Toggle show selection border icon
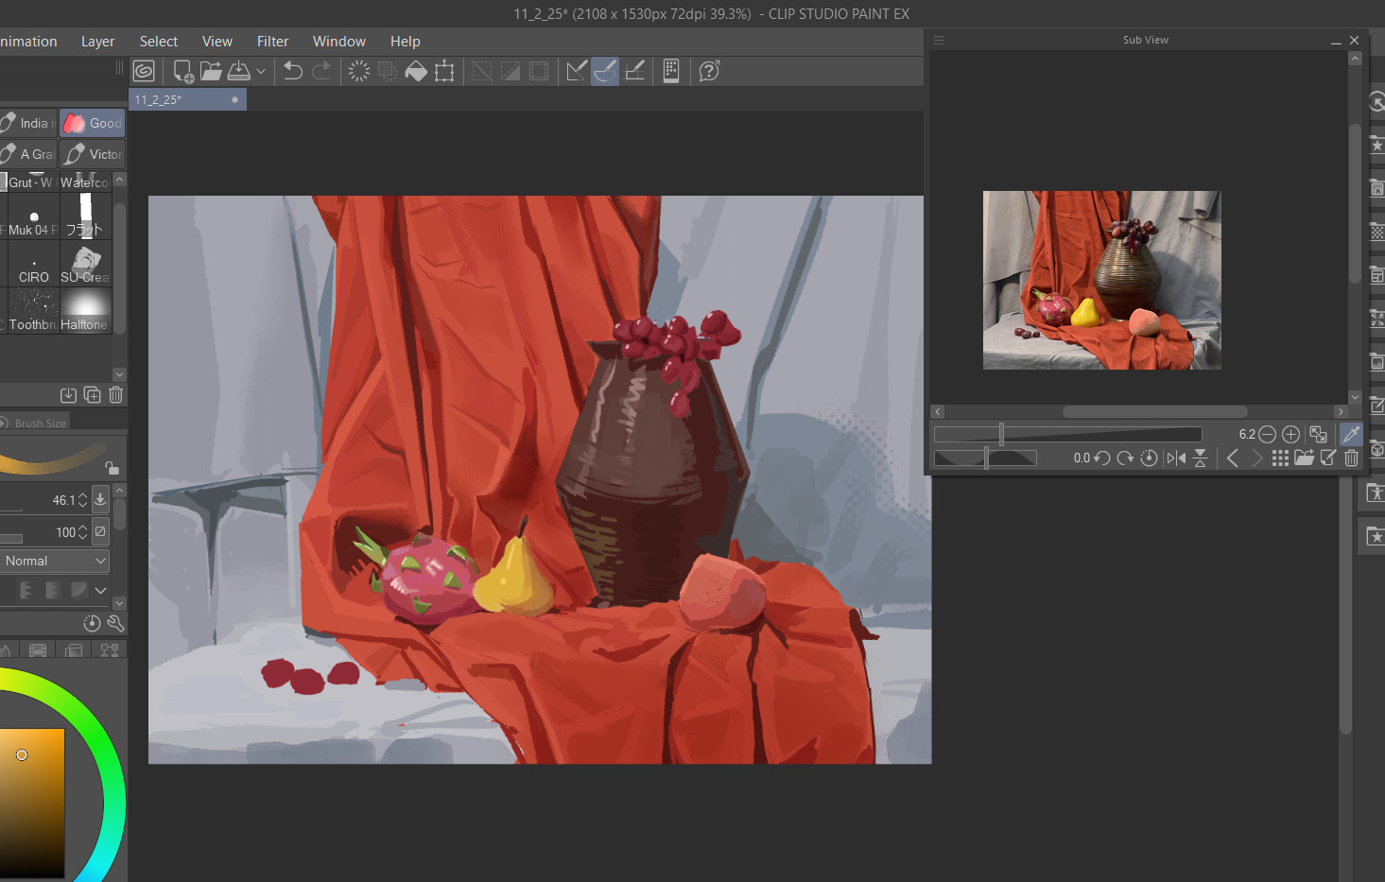 [x=539, y=71]
